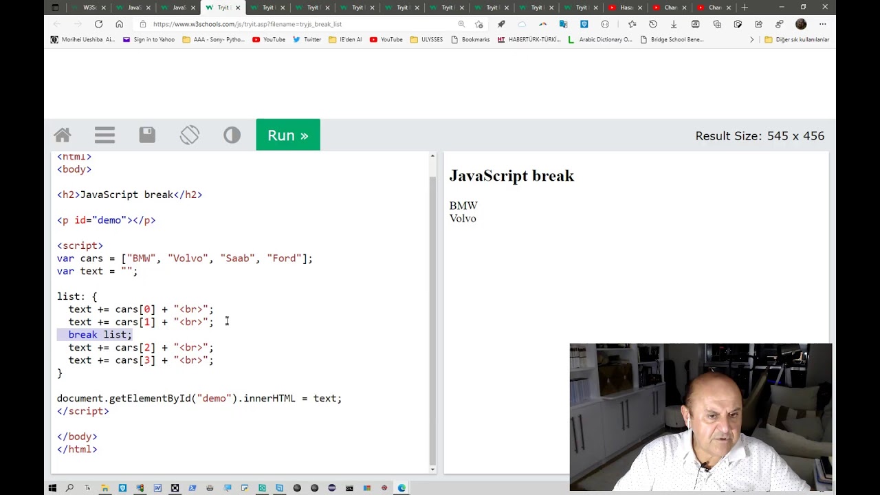Focus the address bar URL
This screenshot has height=495, width=880.
(x=247, y=24)
